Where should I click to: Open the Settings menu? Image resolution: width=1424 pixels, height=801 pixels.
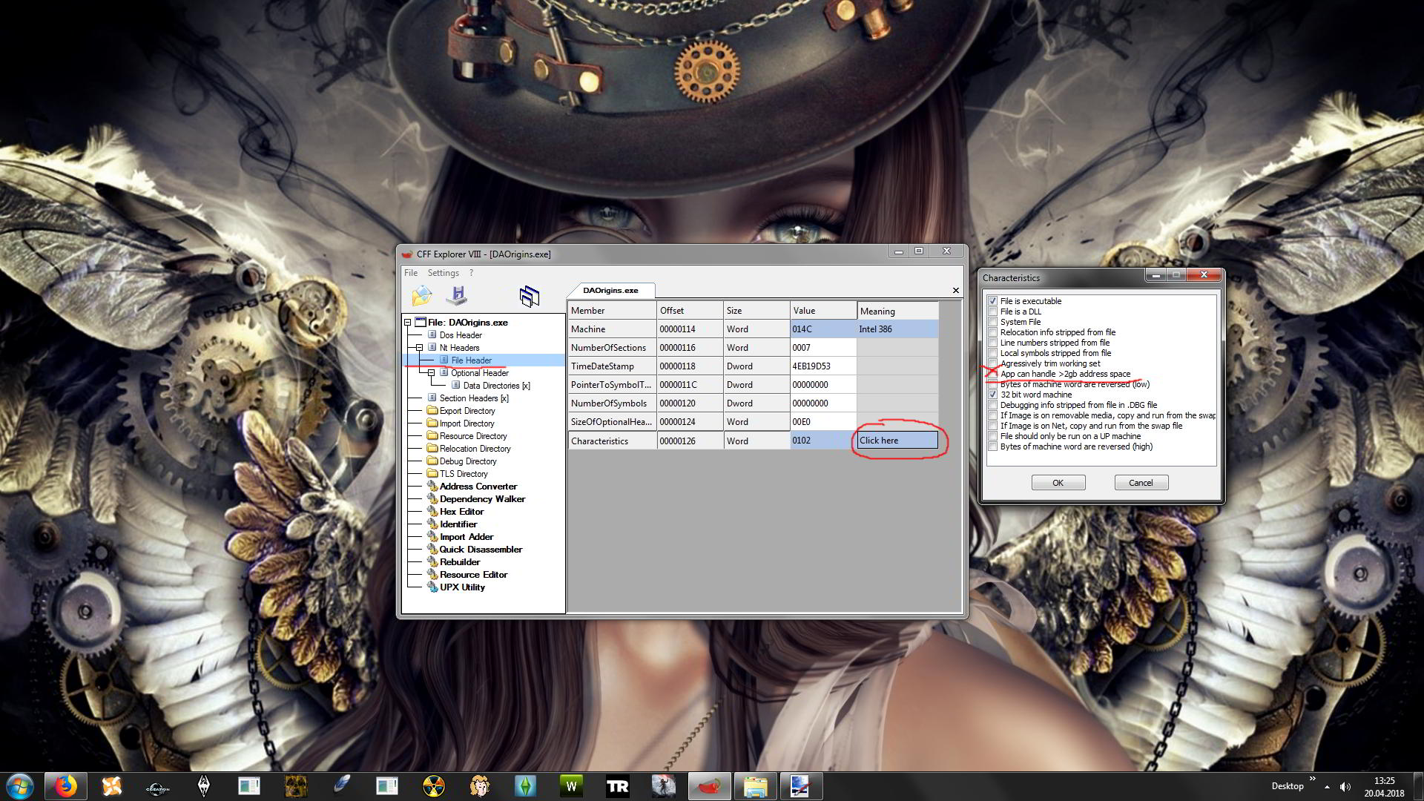coord(443,273)
